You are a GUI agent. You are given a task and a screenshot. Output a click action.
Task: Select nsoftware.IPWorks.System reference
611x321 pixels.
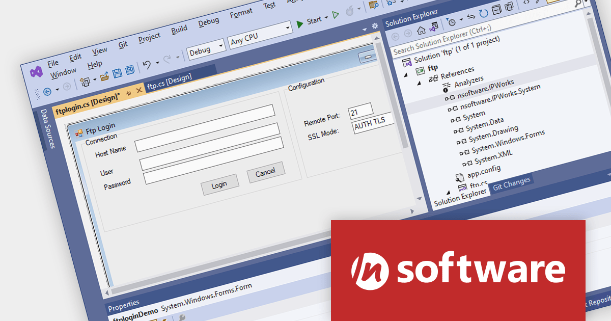point(501,97)
